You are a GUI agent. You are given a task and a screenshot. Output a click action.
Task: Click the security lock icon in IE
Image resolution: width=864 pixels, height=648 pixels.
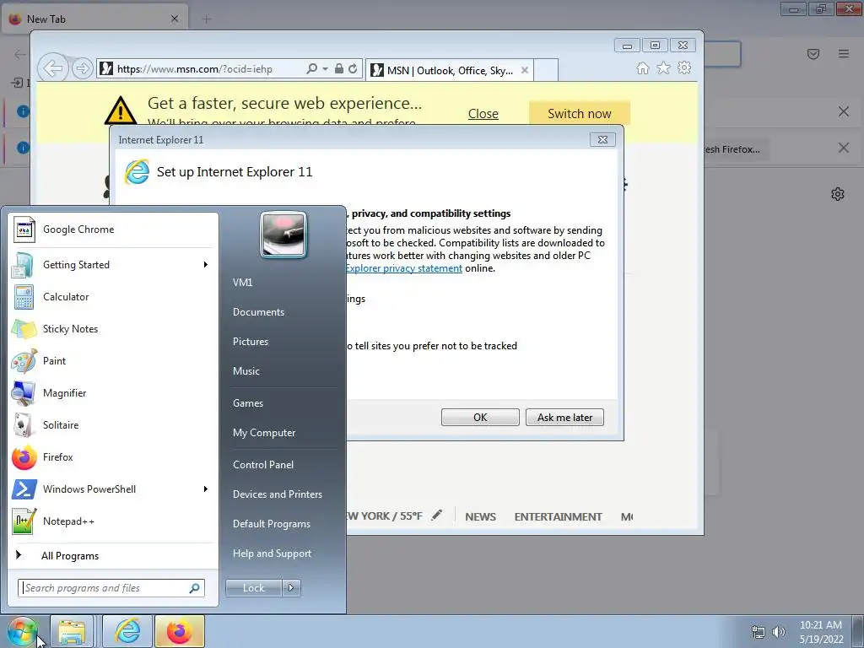pyautogui.click(x=339, y=69)
